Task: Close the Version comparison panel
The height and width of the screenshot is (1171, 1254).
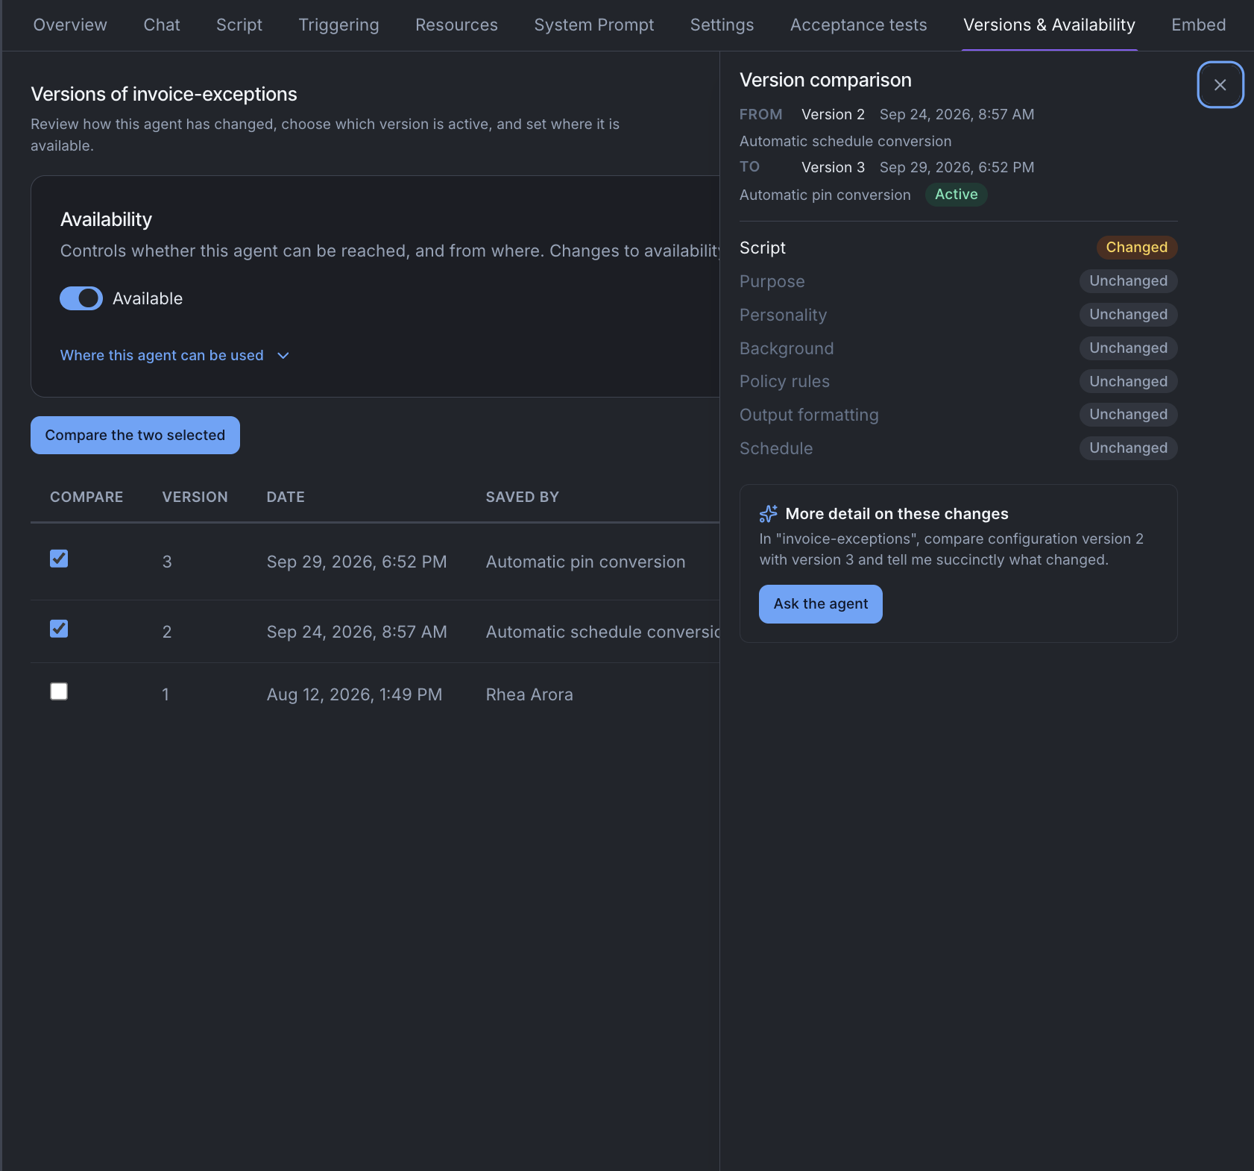Action: [1220, 85]
